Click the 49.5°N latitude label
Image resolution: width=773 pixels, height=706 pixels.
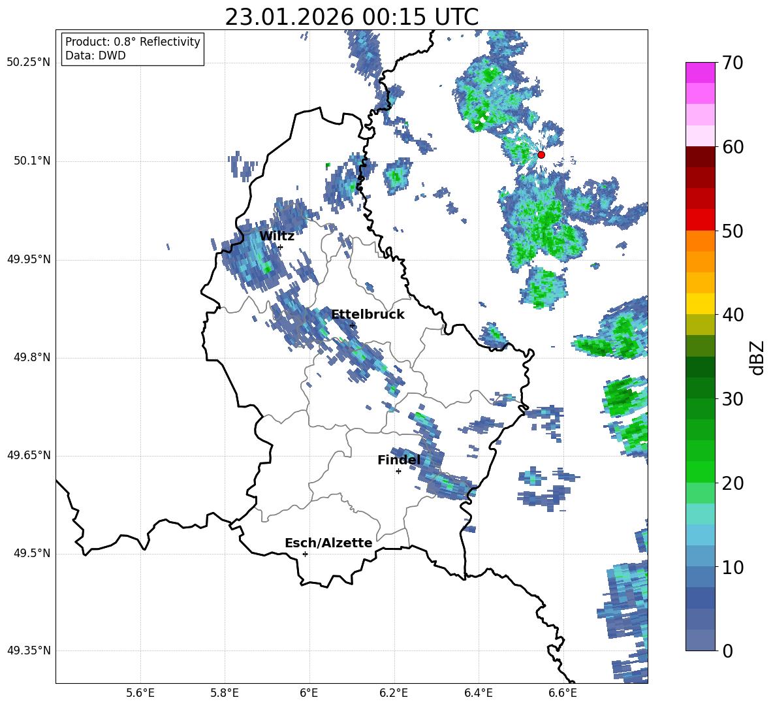32,553
